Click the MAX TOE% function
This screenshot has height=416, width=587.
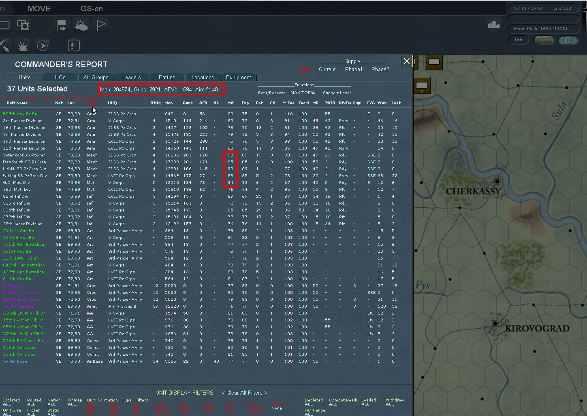click(303, 93)
